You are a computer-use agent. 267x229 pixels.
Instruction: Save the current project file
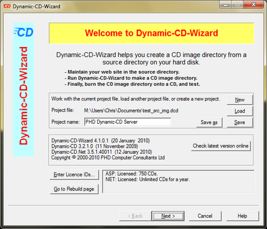click(240, 123)
